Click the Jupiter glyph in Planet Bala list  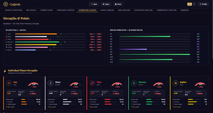pos(6,45)
